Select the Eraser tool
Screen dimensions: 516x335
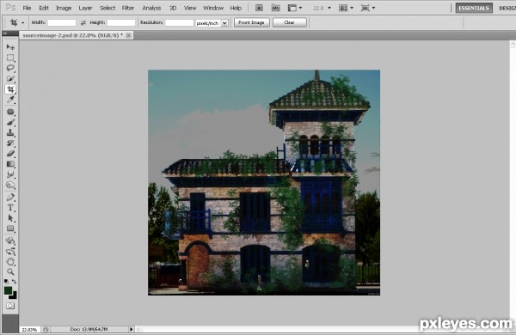10,154
